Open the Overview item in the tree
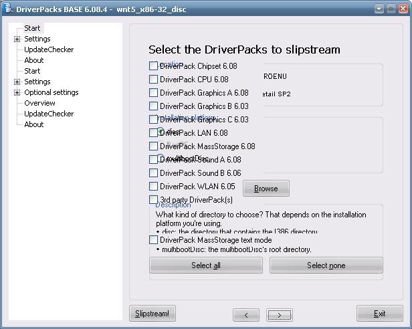 coord(39,103)
